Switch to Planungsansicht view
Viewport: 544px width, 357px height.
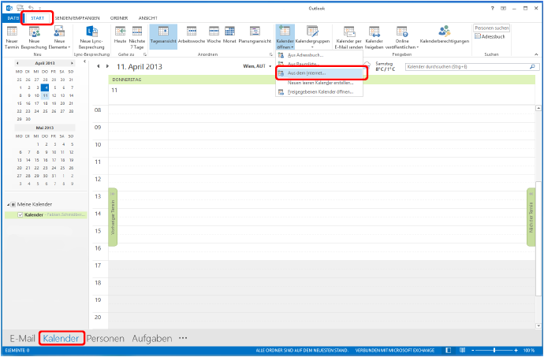[x=255, y=35]
